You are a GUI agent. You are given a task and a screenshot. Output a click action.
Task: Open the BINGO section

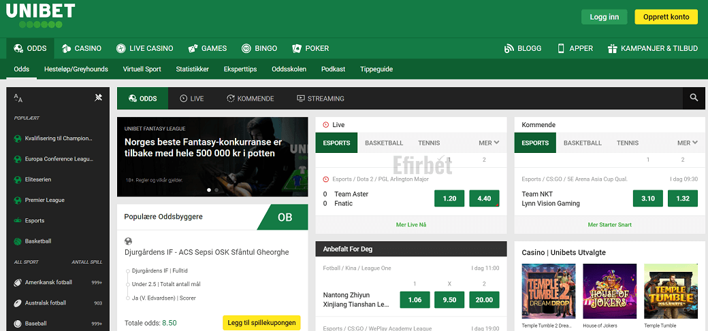click(259, 48)
